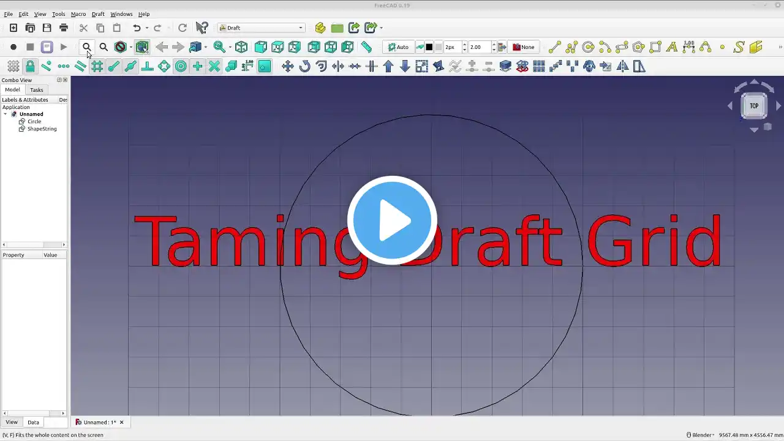784x441 pixels.
Task: Open the Edit menu
Action: click(23, 14)
